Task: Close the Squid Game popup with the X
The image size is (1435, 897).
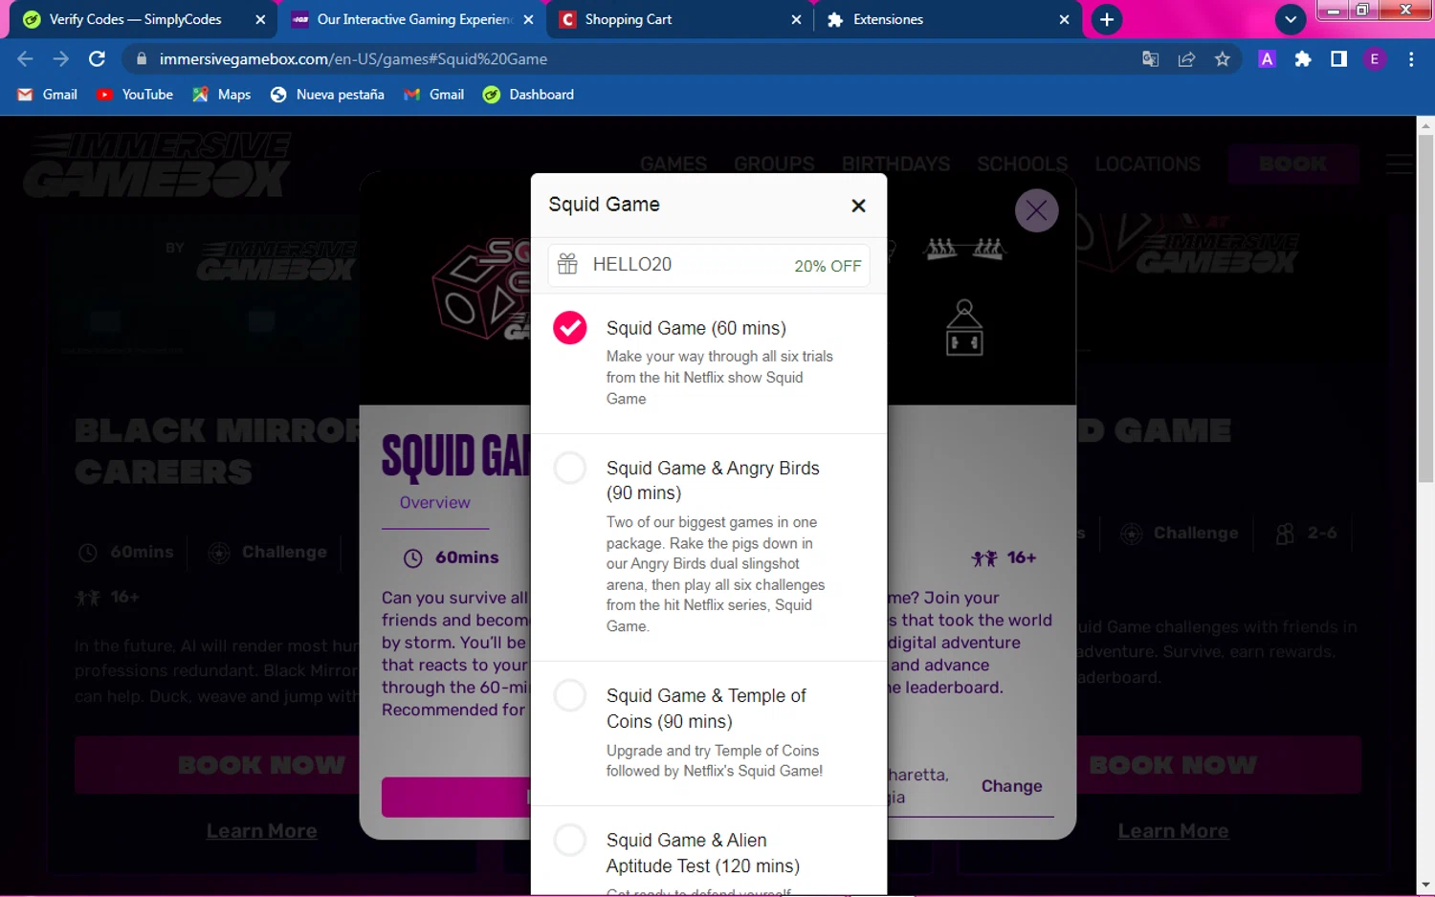Action: point(858,205)
